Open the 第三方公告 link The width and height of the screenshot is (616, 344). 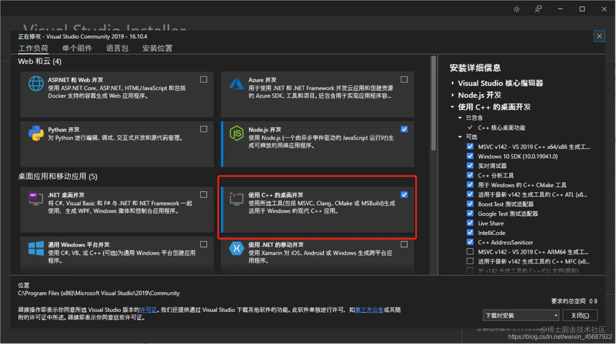coord(369,310)
